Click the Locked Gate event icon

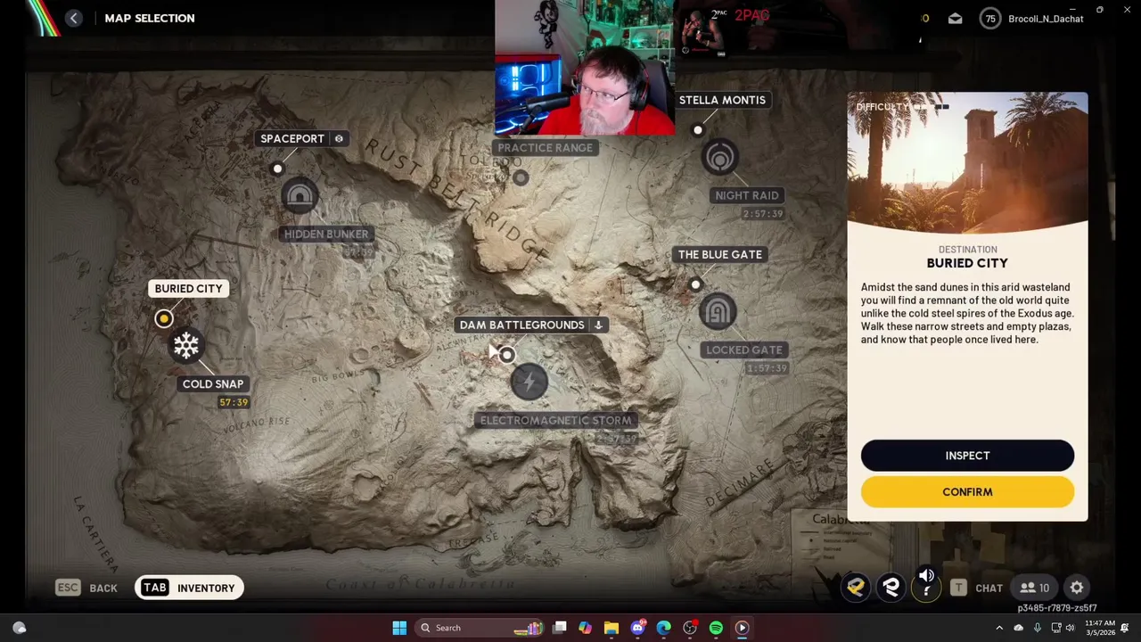(718, 312)
